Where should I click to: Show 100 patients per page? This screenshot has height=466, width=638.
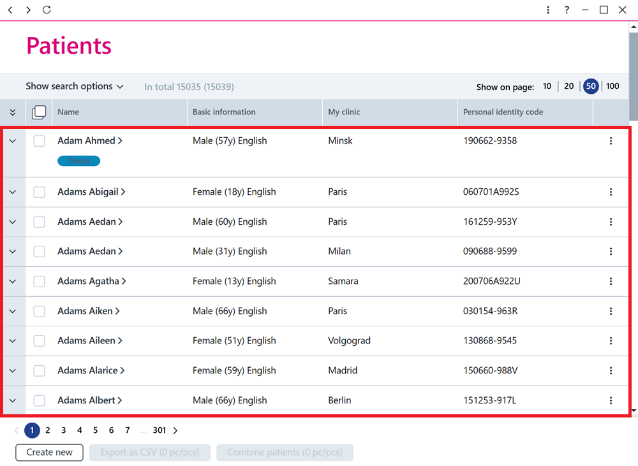click(612, 86)
